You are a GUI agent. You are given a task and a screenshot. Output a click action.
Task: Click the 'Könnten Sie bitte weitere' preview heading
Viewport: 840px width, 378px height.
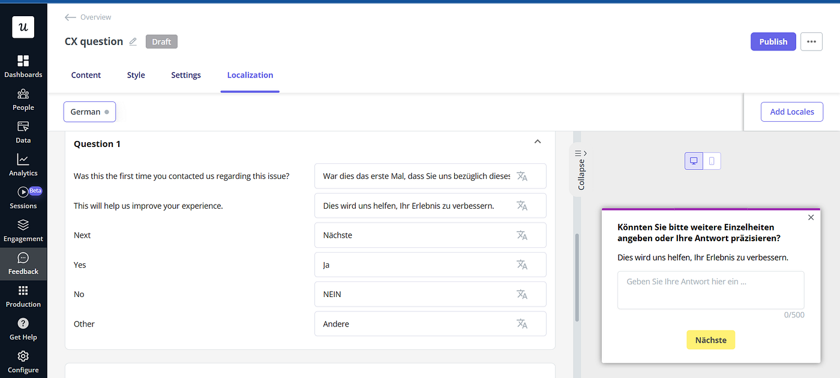coord(699,233)
